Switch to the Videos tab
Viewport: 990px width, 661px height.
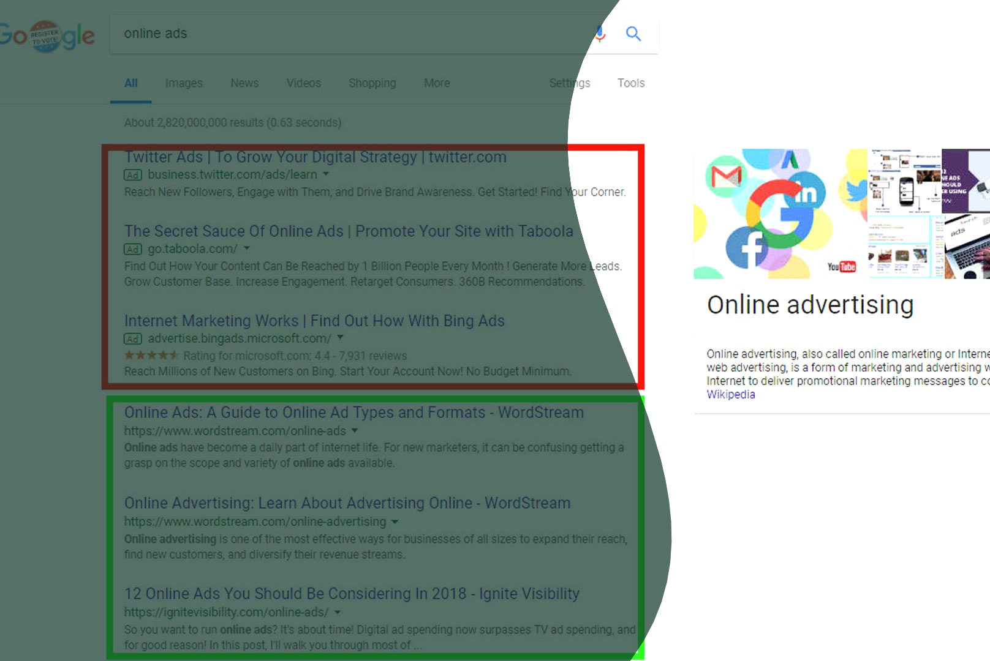click(x=304, y=83)
